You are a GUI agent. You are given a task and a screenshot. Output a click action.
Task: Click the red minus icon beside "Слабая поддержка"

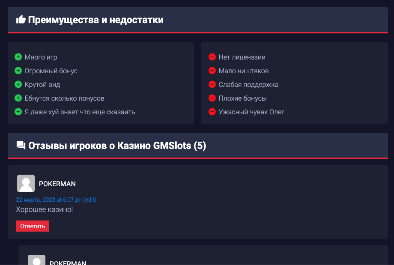click(x=212, y=84)
